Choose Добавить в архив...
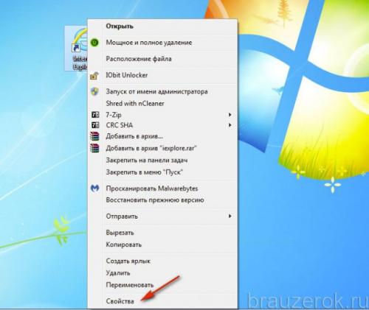This screenshot has height=310, width=369. tap(134, 136)
